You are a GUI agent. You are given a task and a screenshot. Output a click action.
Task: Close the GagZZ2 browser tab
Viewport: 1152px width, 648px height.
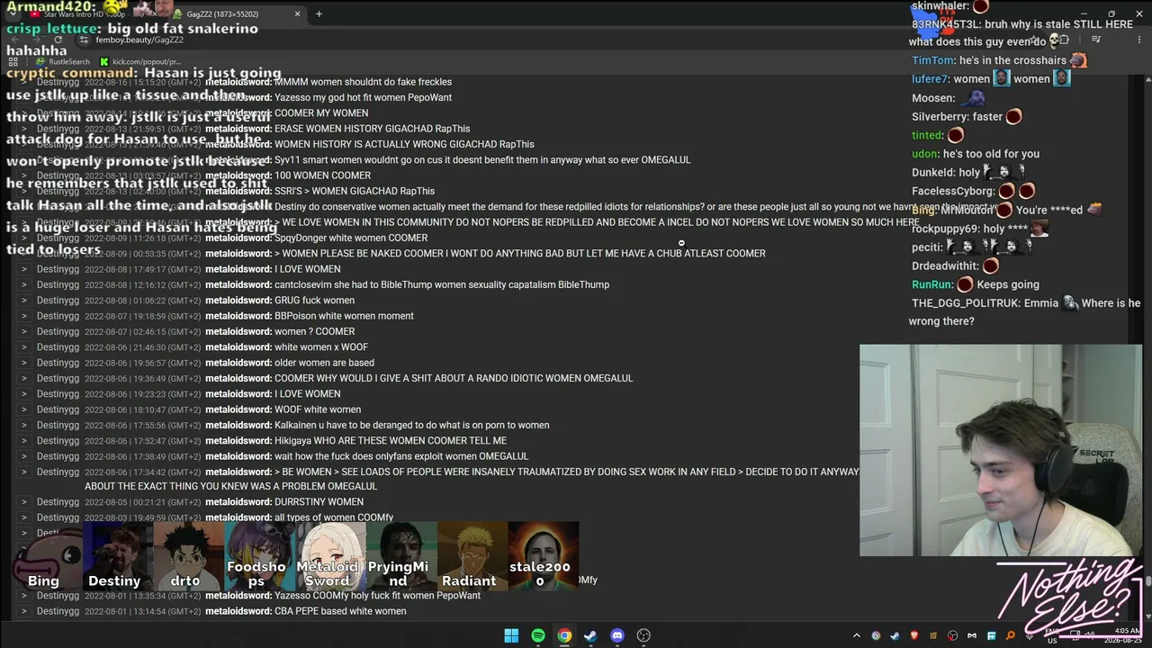click(298, 13)
